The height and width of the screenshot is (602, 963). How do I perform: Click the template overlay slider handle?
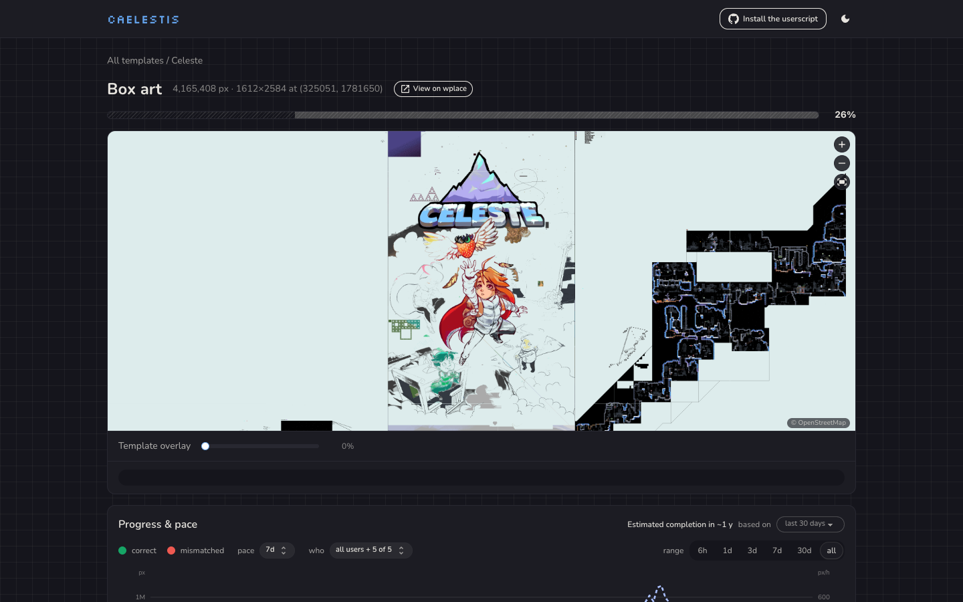point(205,446)
